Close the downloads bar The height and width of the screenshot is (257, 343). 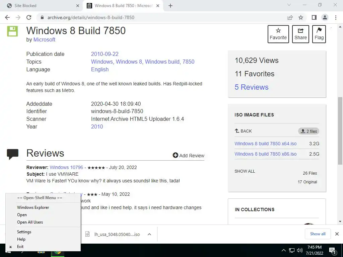click(337, 234)
